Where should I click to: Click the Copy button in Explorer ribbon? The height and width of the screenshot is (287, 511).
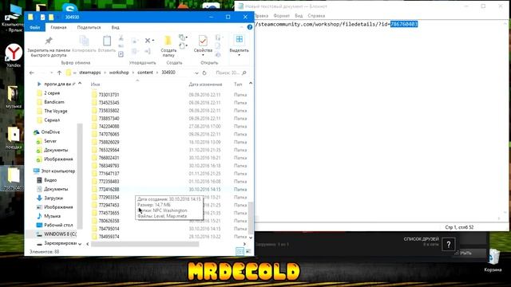coord(84,44)
